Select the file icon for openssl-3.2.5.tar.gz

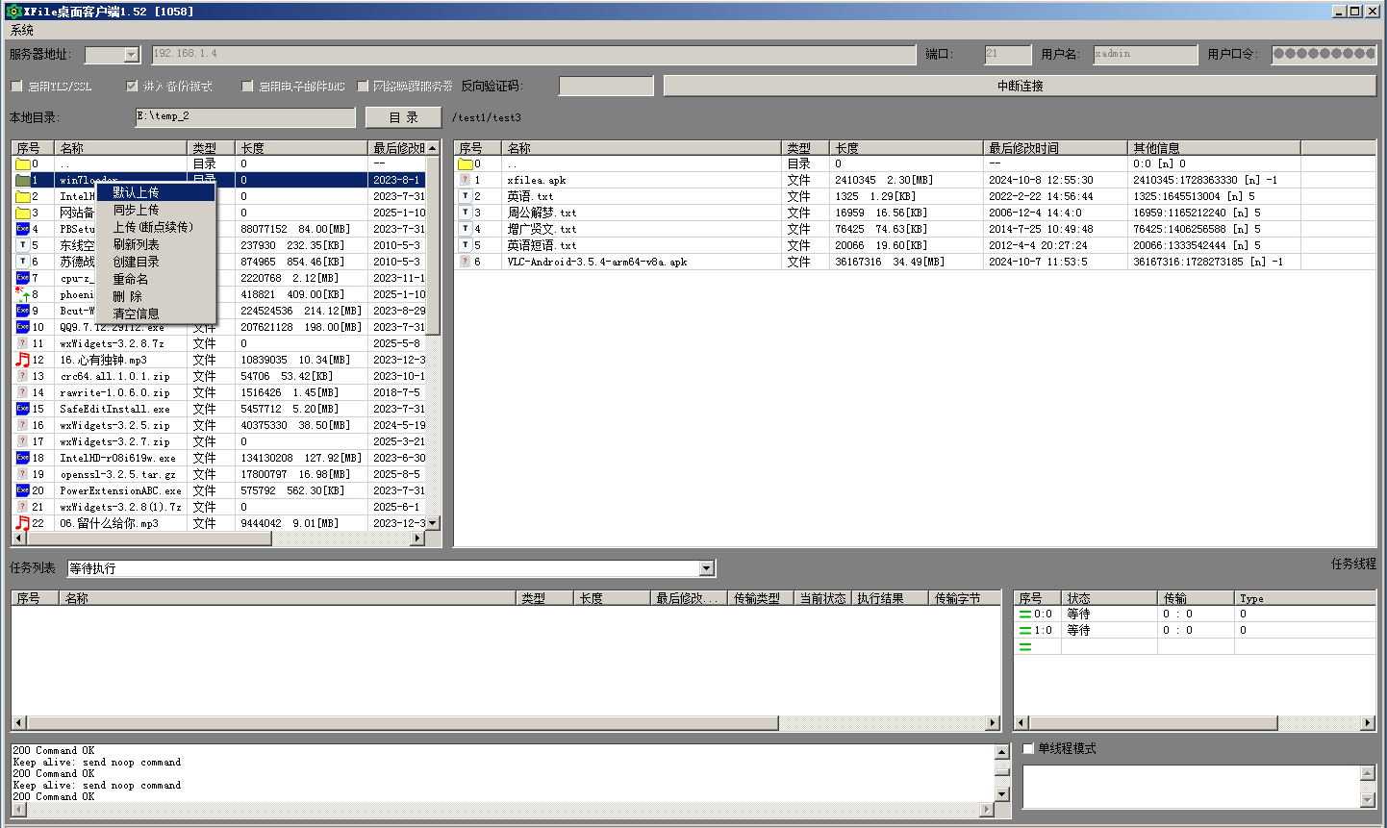(x=23, y=474)
